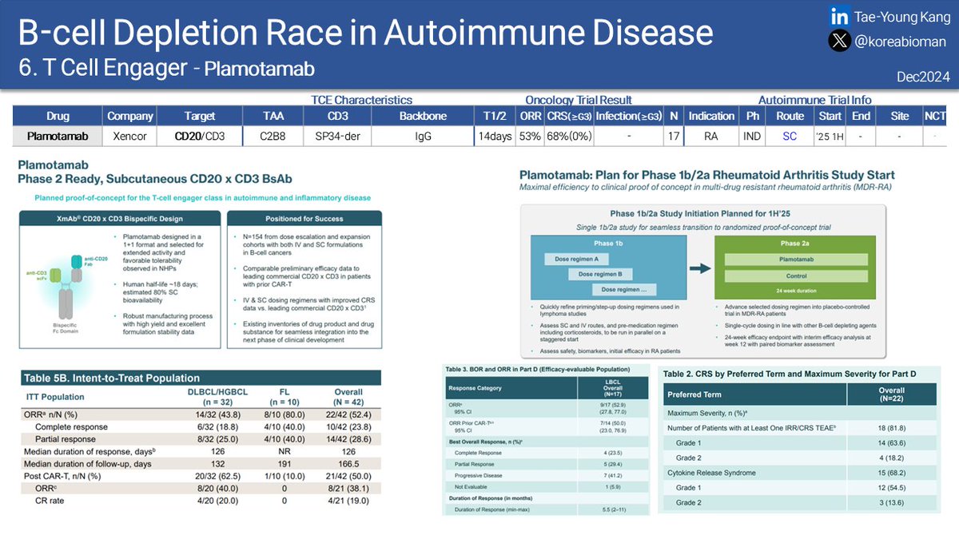The height and width of the screenshot is (539, 959).
Task: Select the 'Median duration of follow-up, days' row label
Action: click(87, 463)
